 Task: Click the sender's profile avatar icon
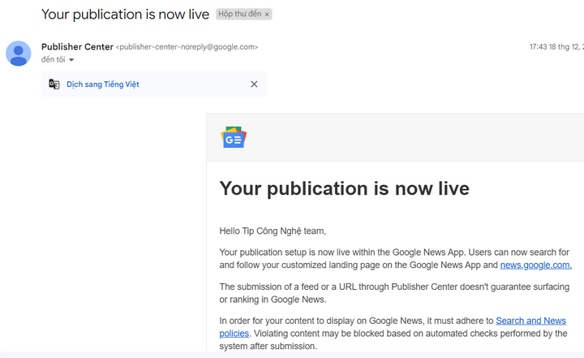pos(18,54)
